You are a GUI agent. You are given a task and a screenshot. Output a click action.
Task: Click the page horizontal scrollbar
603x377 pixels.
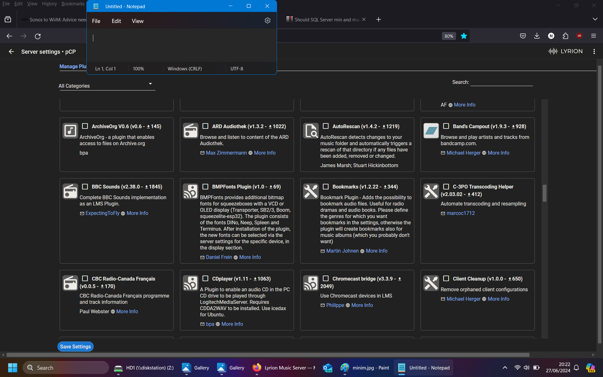coord(268,355)
